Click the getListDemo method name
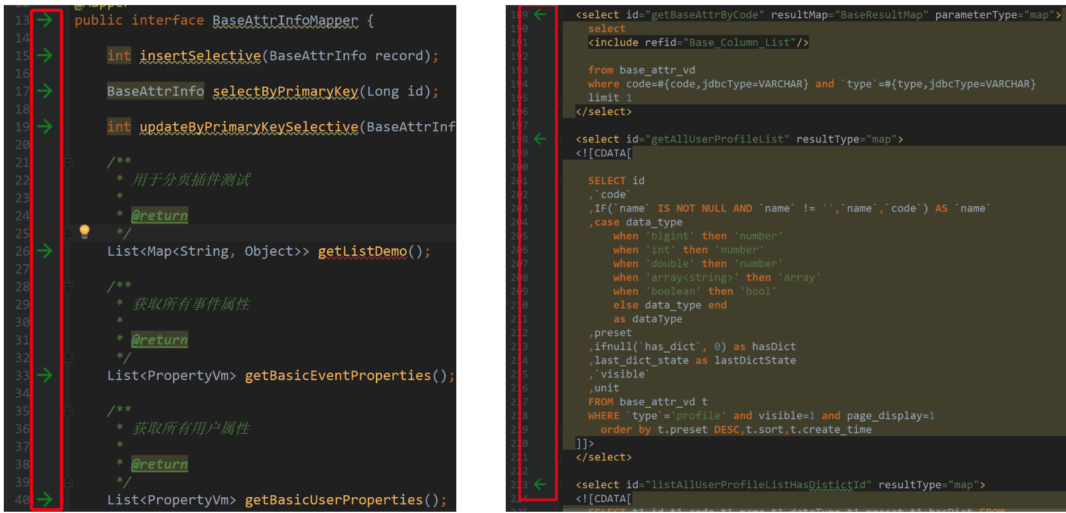 click(x=362, y=251)
